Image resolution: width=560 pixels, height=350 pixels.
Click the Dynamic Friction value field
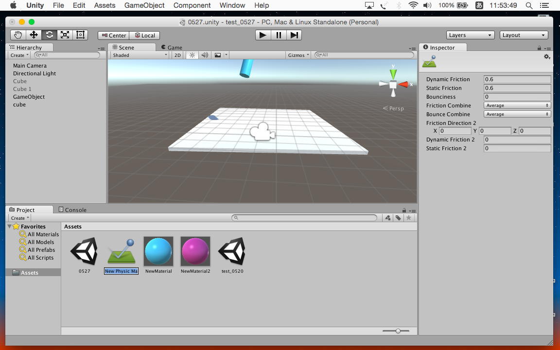[517, 79]
